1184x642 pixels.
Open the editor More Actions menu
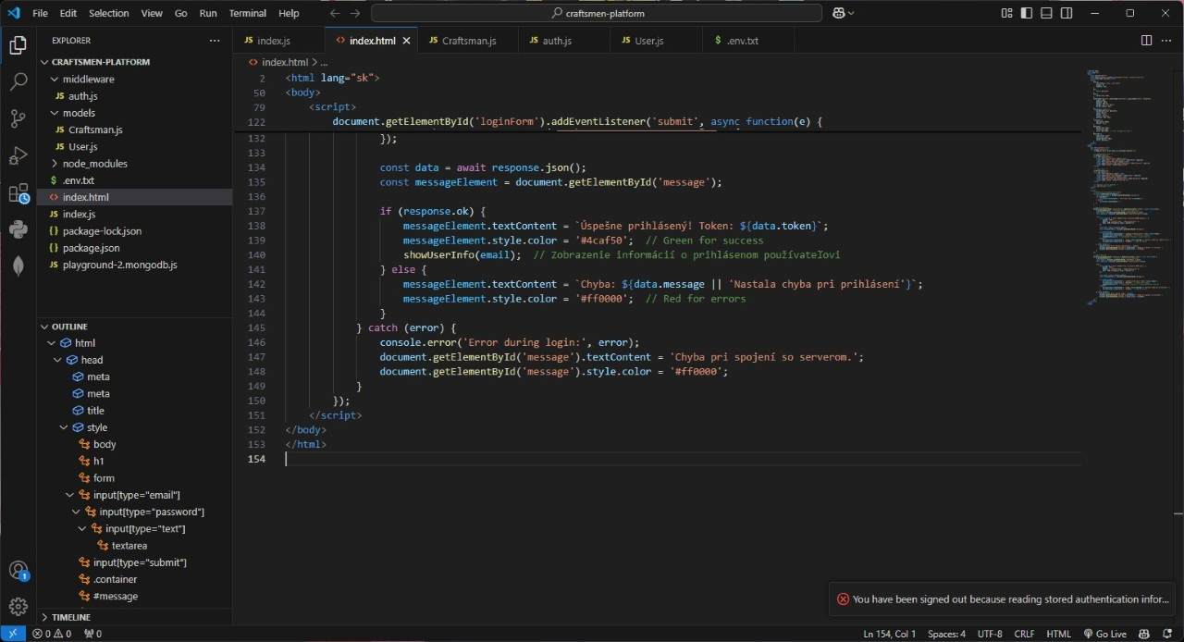click(x=1166, y=41)
